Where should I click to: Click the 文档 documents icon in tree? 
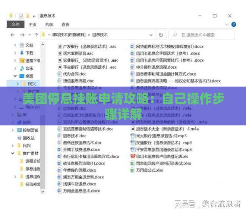[x=22, y=45]
